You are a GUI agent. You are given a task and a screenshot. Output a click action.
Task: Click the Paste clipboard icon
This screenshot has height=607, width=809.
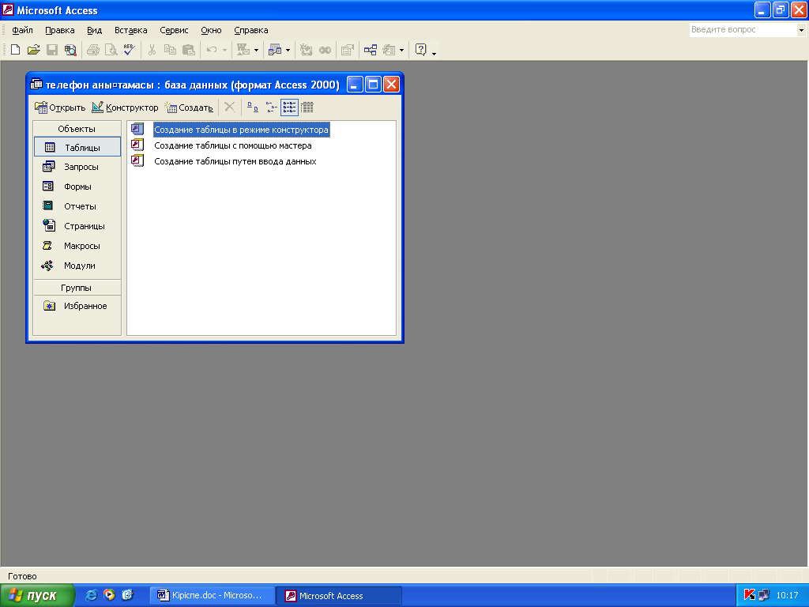(188, 50)
